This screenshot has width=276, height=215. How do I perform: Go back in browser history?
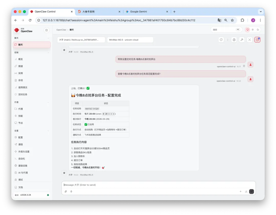[x=16, y=20]
